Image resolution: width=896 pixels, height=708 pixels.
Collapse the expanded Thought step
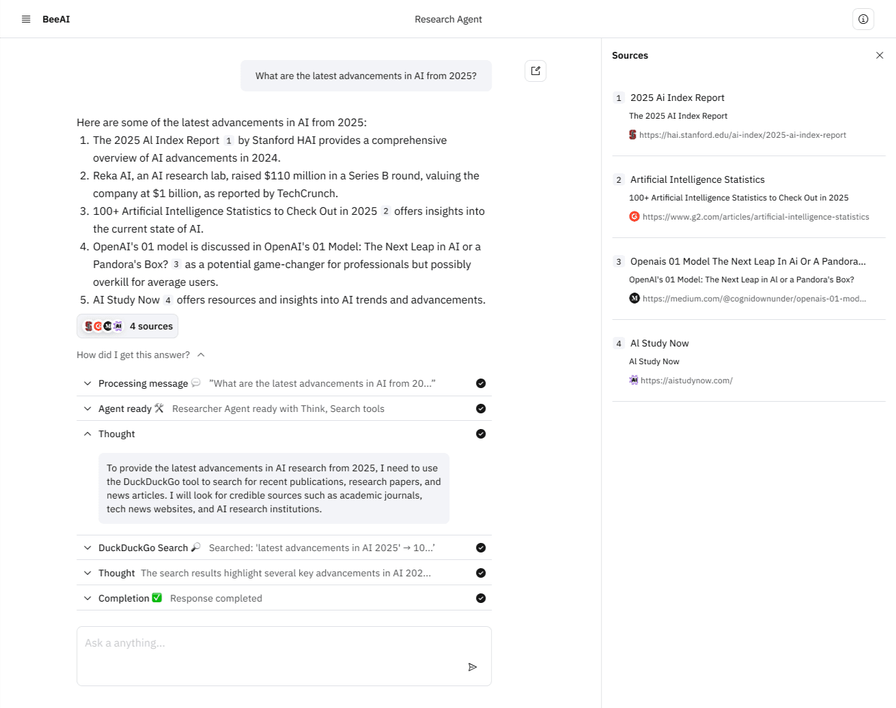pos(87,434)
